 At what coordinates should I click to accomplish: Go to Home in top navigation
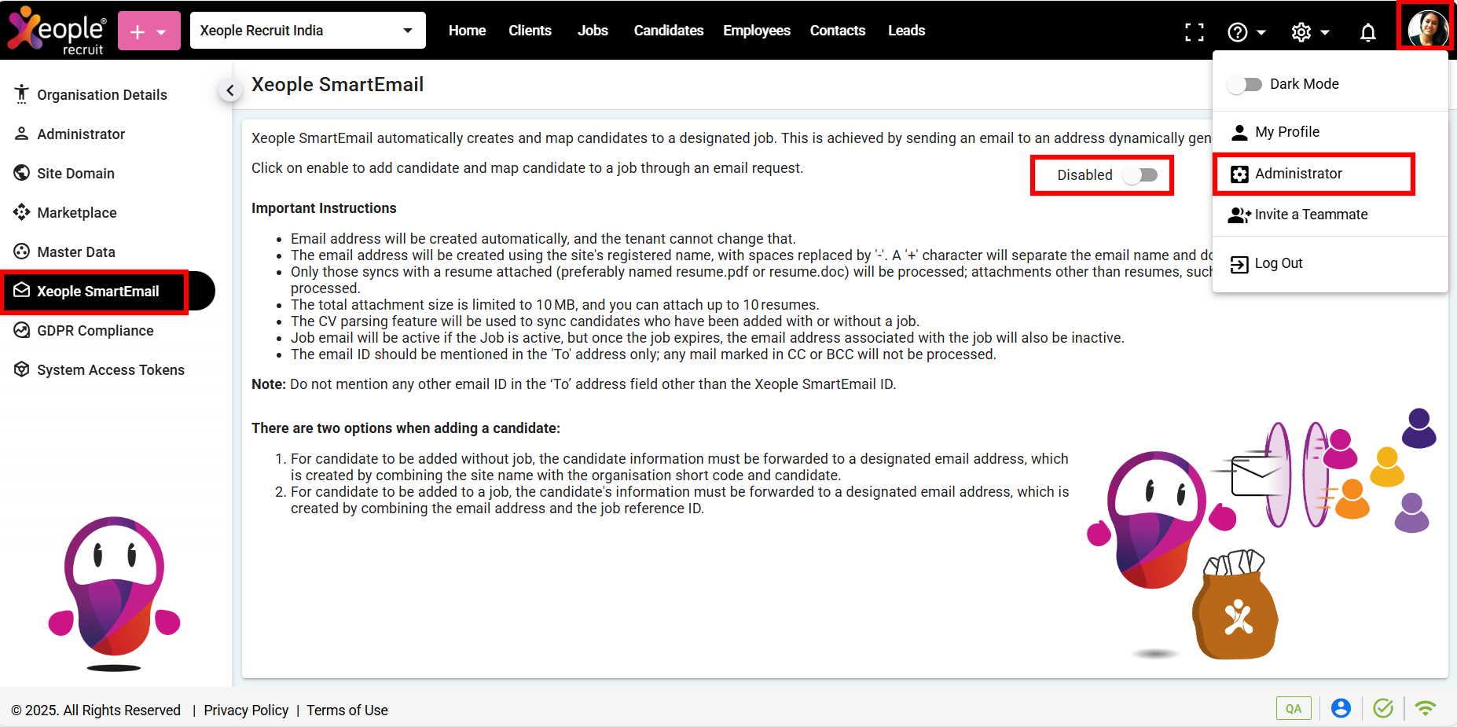point(467,31)
